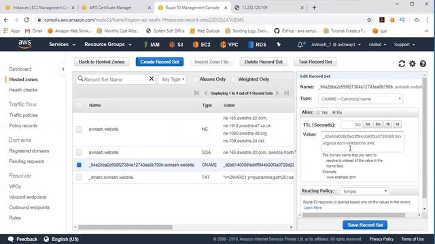Expand the Resource Groups menu

click(108, 45)
